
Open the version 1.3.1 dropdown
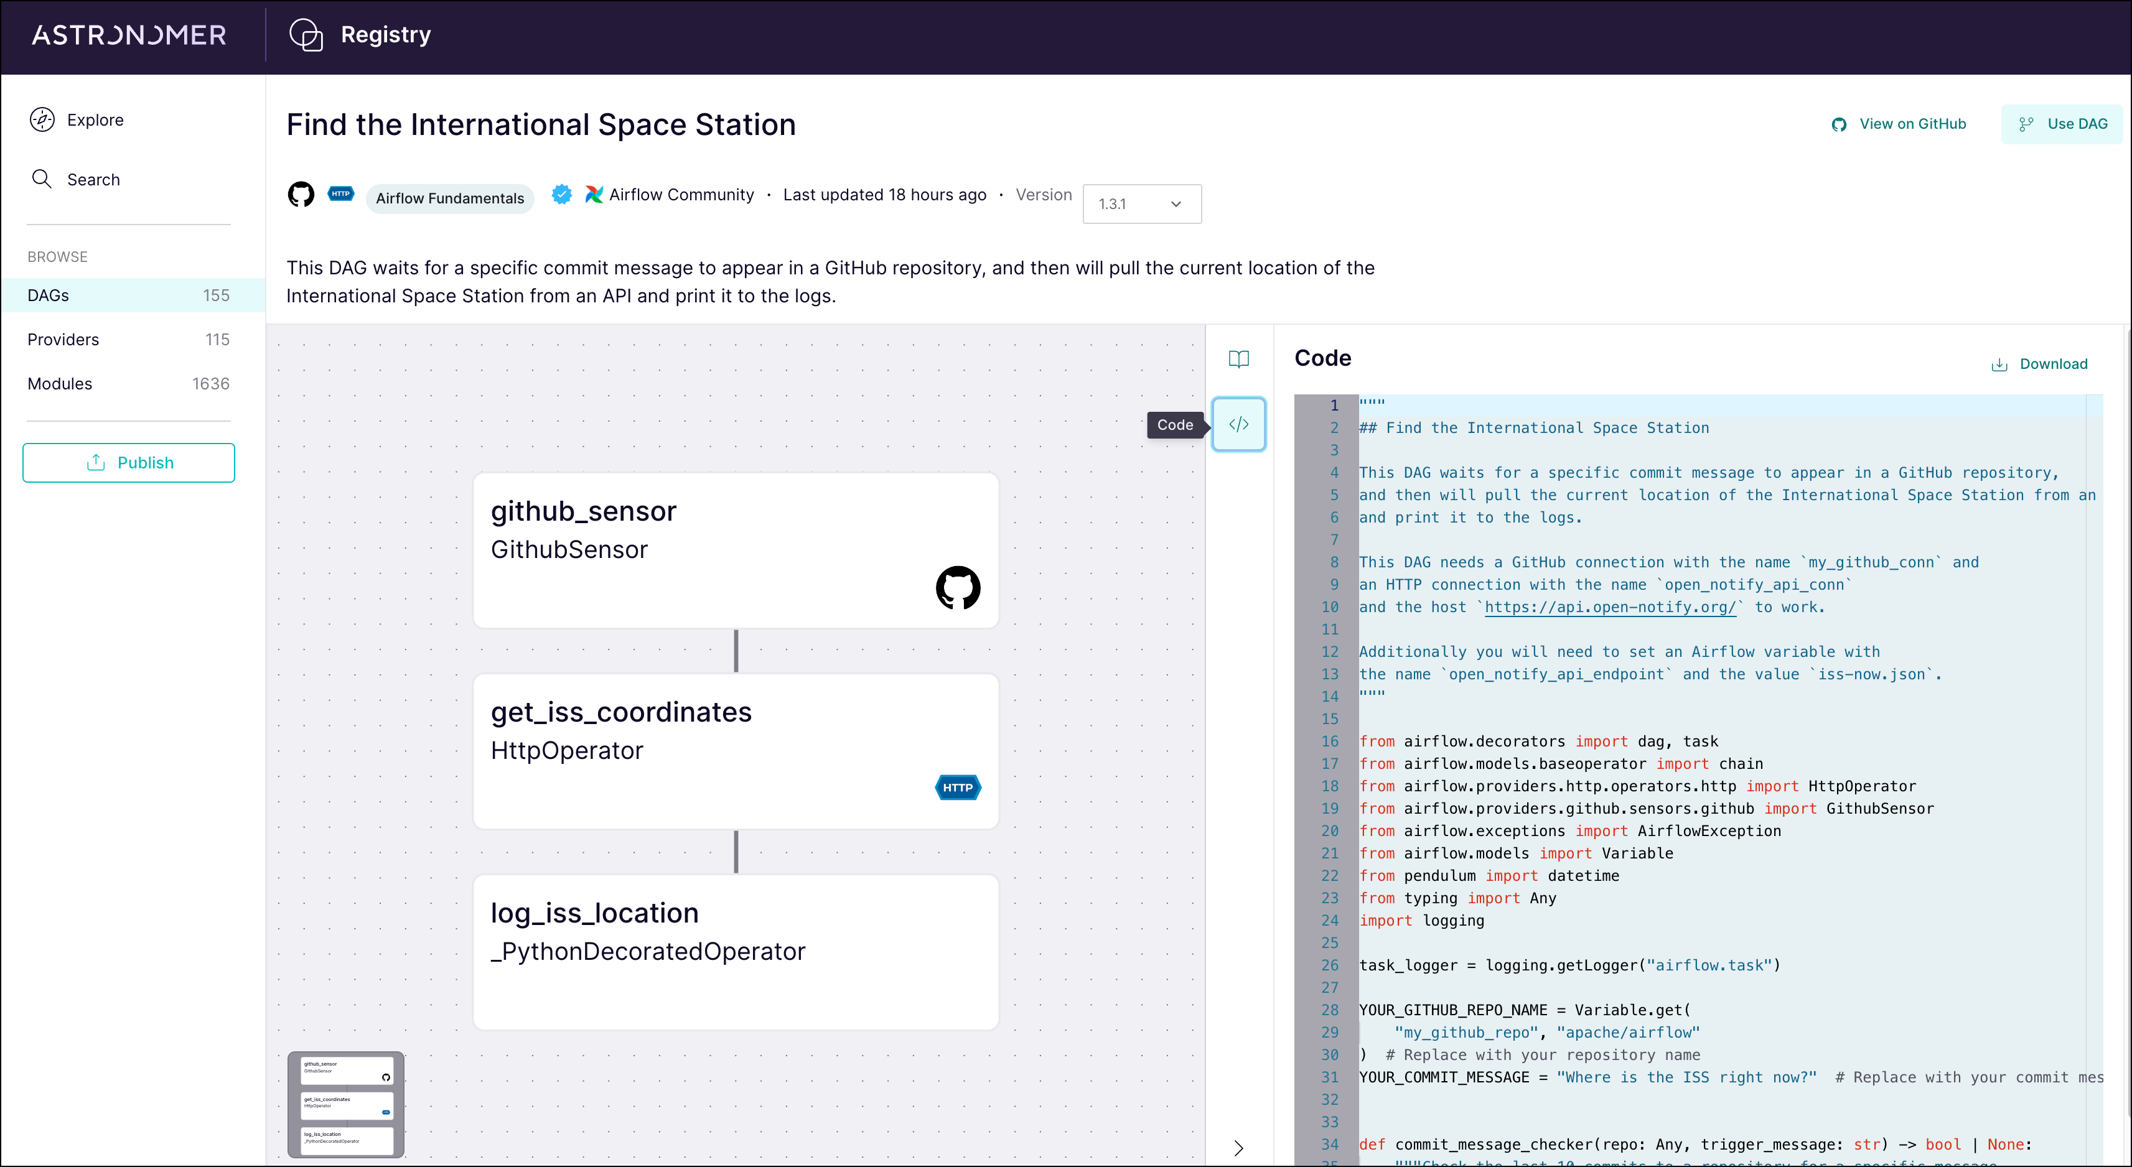tap(1141, 203)
